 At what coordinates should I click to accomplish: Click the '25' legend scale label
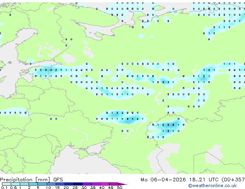click(75, 187)
